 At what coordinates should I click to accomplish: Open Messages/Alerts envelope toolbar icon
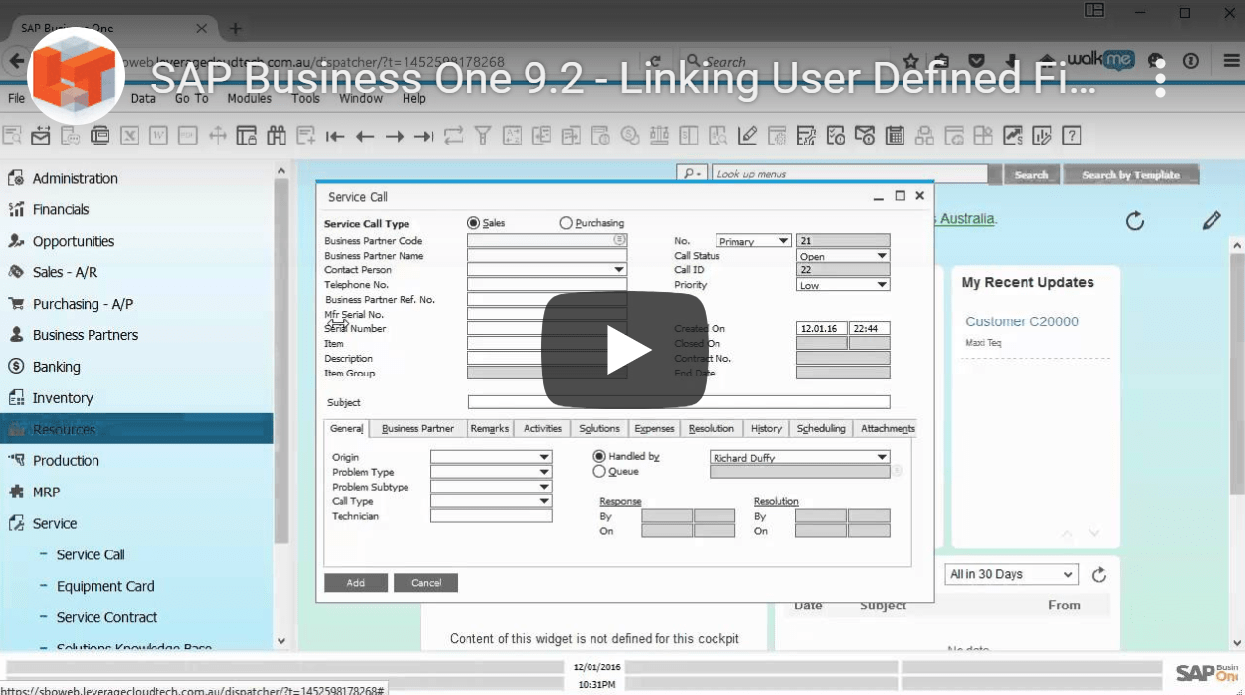(866, 136)
